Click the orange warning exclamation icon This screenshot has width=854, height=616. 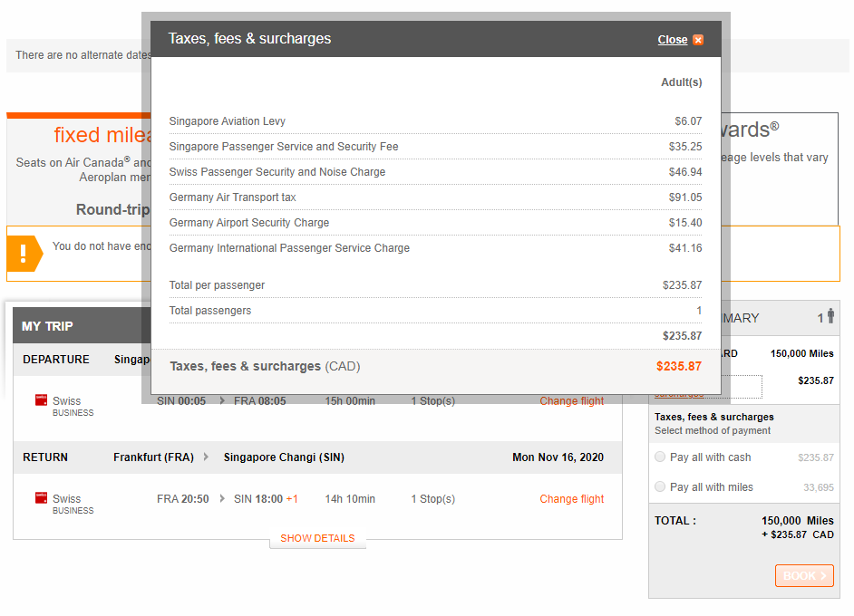(x=24, y=253)
